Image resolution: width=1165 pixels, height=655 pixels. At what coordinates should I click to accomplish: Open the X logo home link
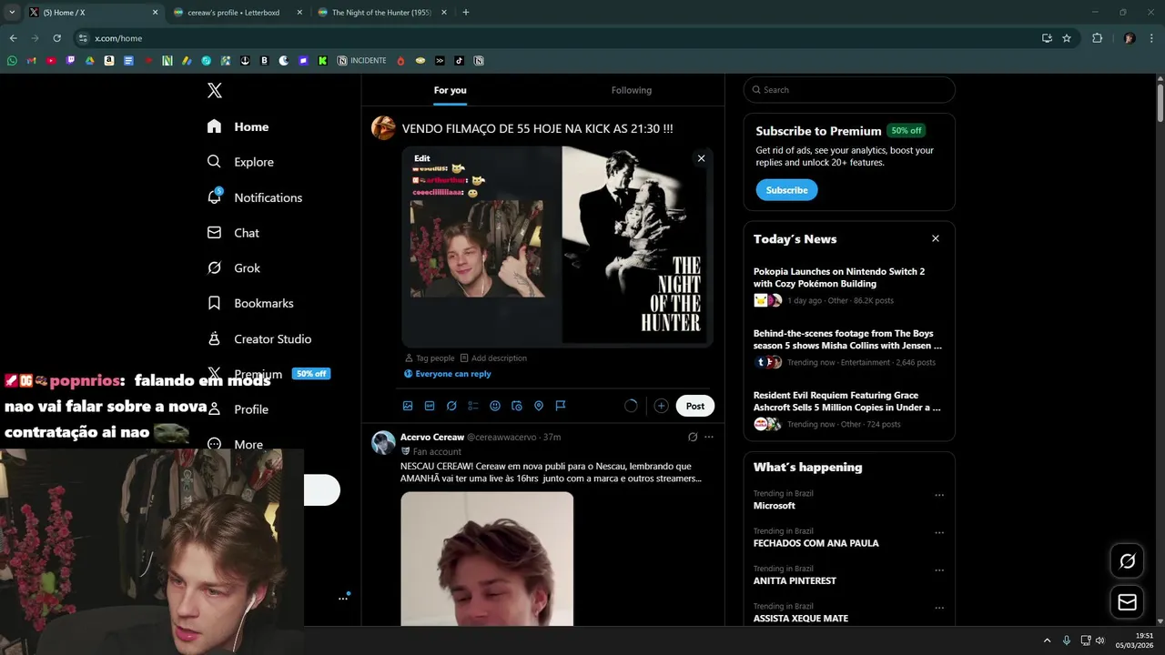214,90
